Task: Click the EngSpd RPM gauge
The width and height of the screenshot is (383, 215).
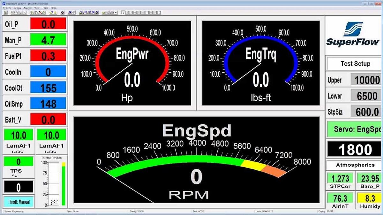Action: point(196,160)
